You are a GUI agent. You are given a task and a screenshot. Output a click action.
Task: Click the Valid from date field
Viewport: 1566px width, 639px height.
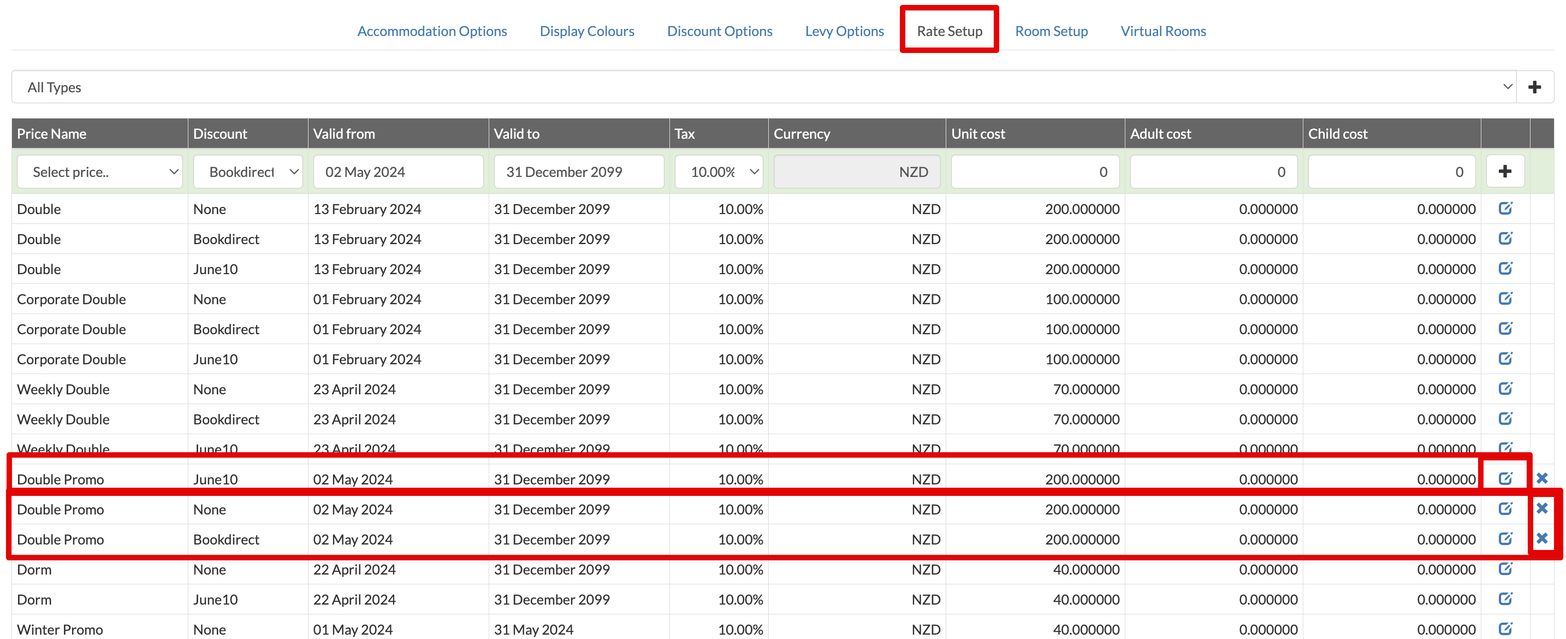398,171
